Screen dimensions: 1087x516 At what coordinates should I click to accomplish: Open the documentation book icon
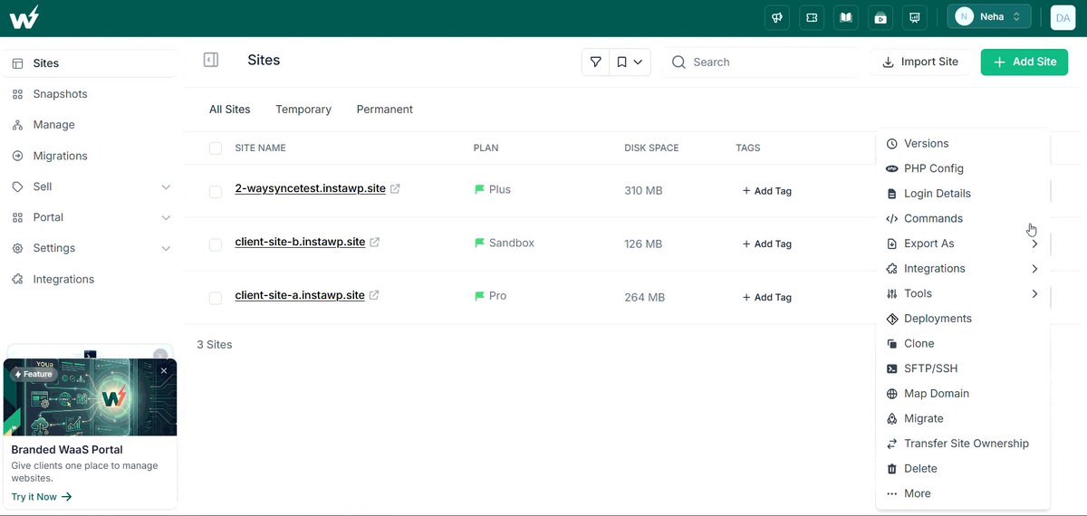[x=846, y=17]
